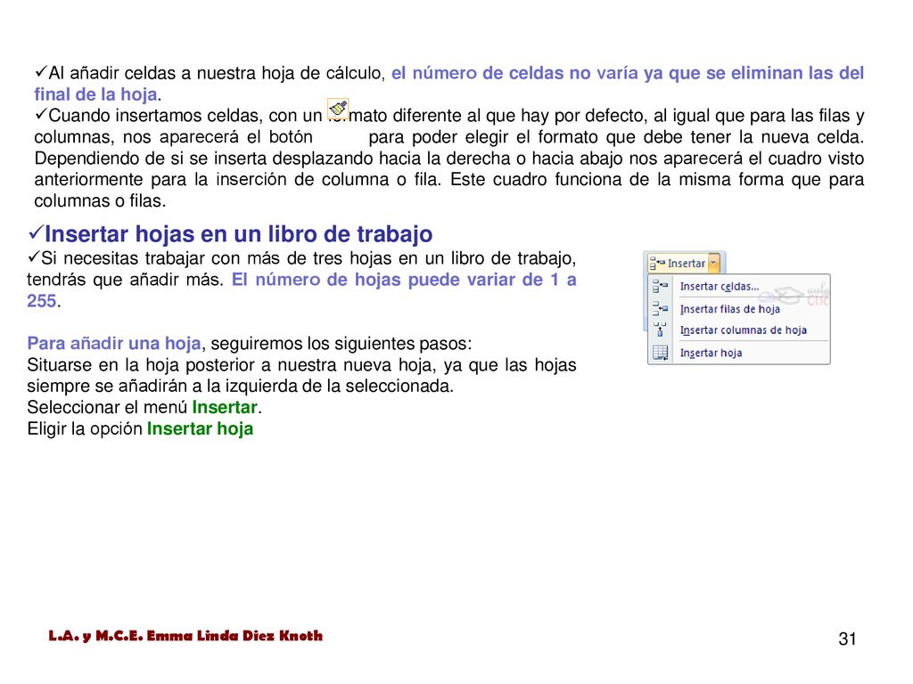This screenshot has height=684, width=913.
Task: Choose Insertar celdas... from the menu
Action: coord(739,286)
